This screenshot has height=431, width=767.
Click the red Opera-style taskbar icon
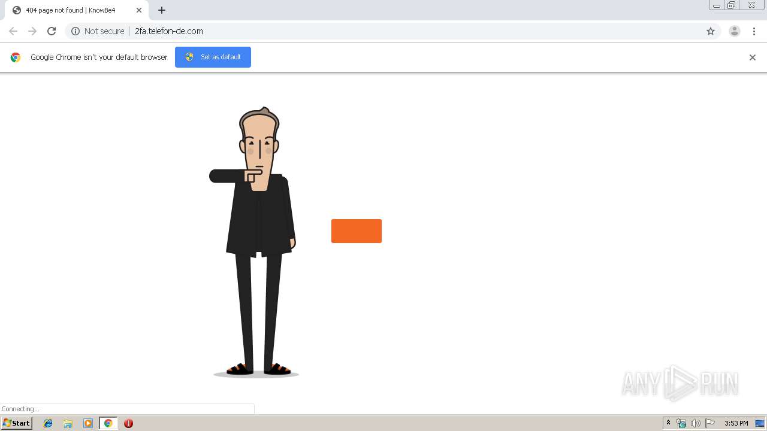click(x=128, y=423)
